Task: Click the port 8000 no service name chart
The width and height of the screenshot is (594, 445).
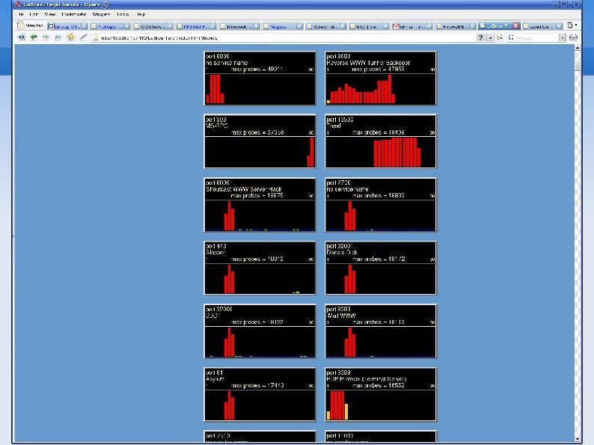Action: [x=260, y=79]
